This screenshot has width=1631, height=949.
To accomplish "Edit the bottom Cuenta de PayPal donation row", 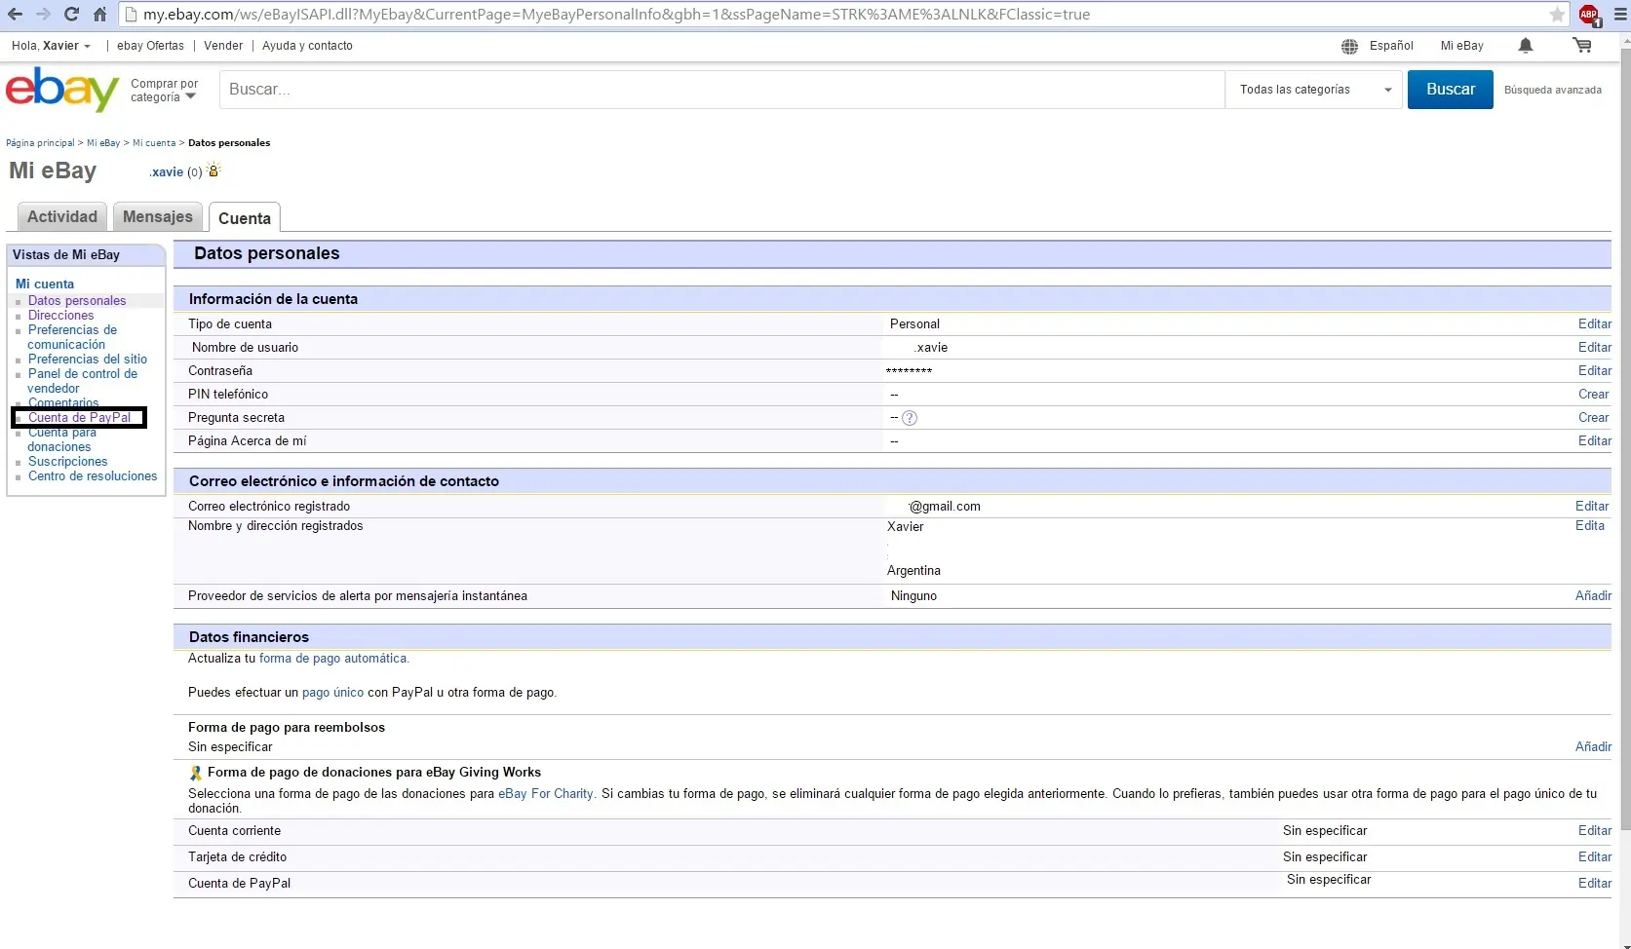I will coord(1595,884).
